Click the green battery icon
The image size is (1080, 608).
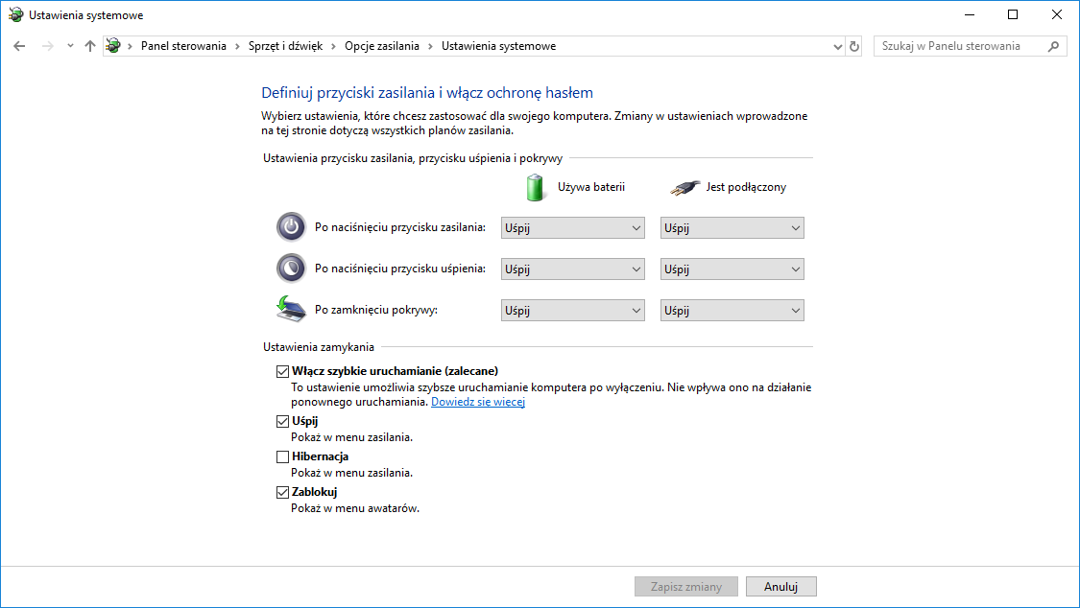536,187
